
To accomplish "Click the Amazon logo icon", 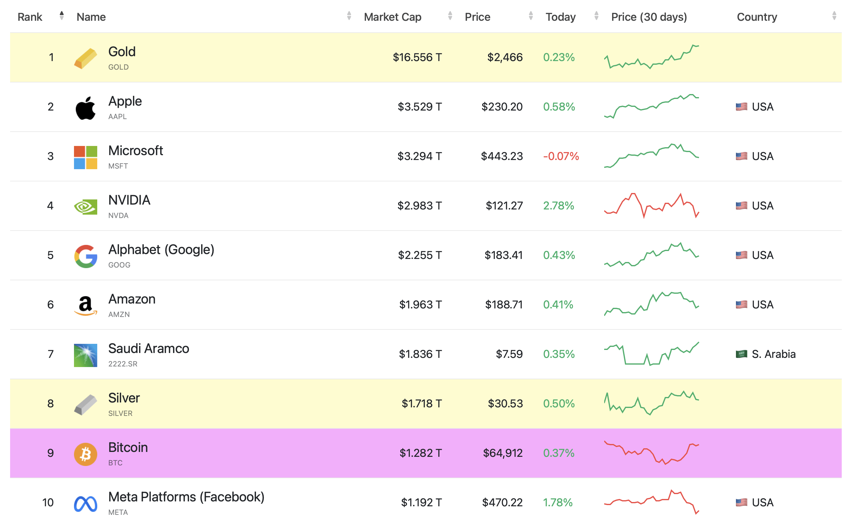I will point(85,306).
